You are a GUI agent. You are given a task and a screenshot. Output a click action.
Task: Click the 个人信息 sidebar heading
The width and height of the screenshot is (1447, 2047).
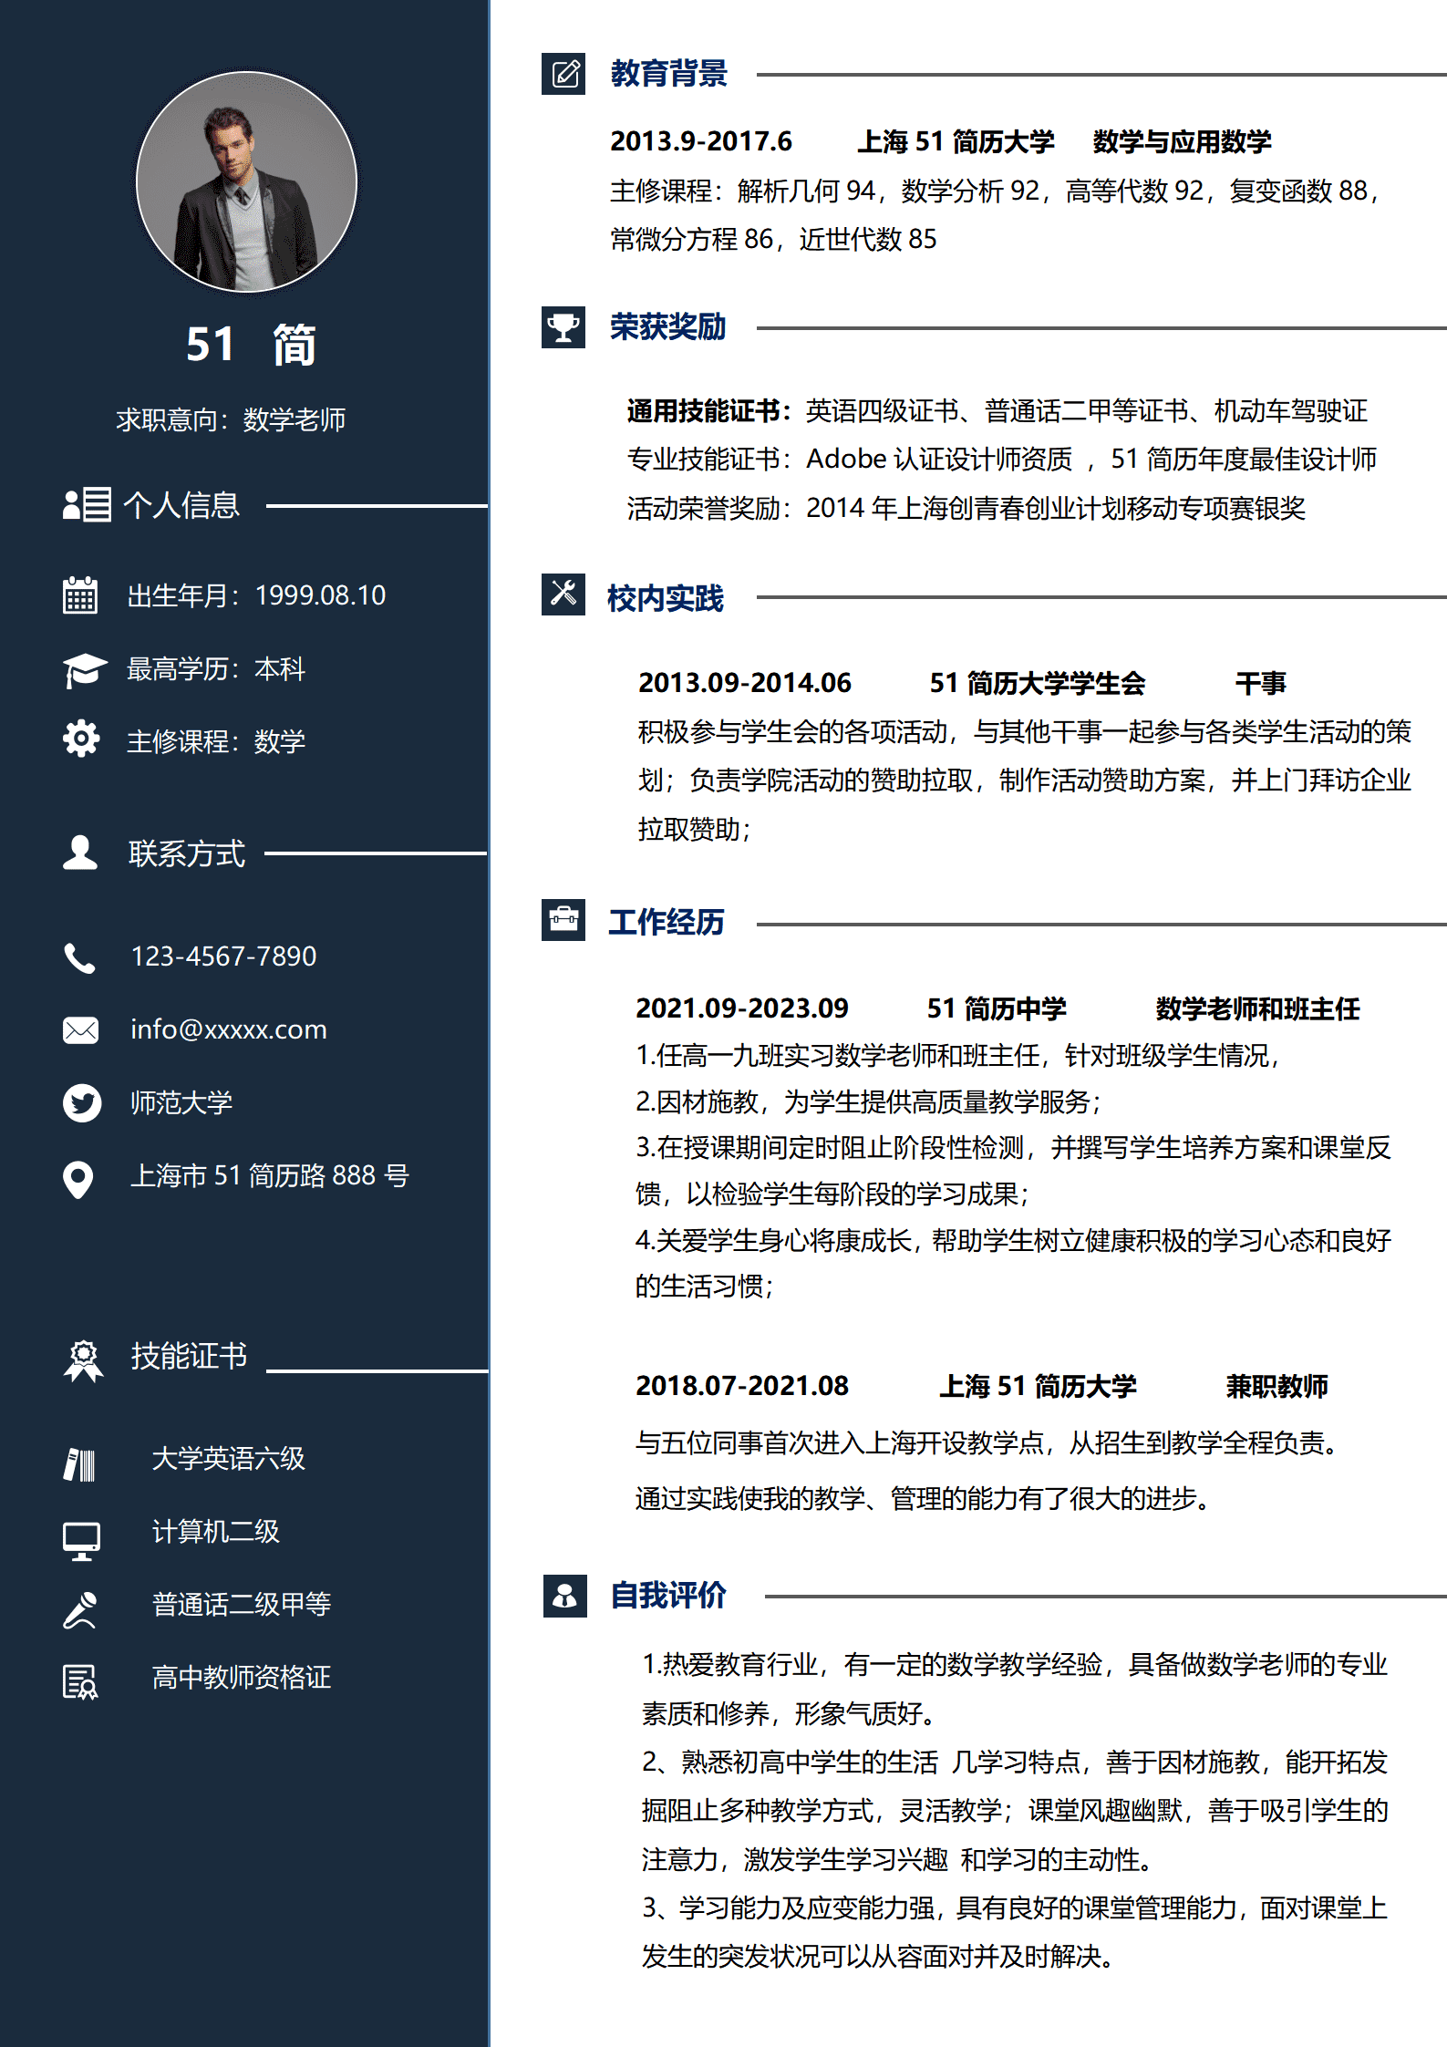[181, 505]
